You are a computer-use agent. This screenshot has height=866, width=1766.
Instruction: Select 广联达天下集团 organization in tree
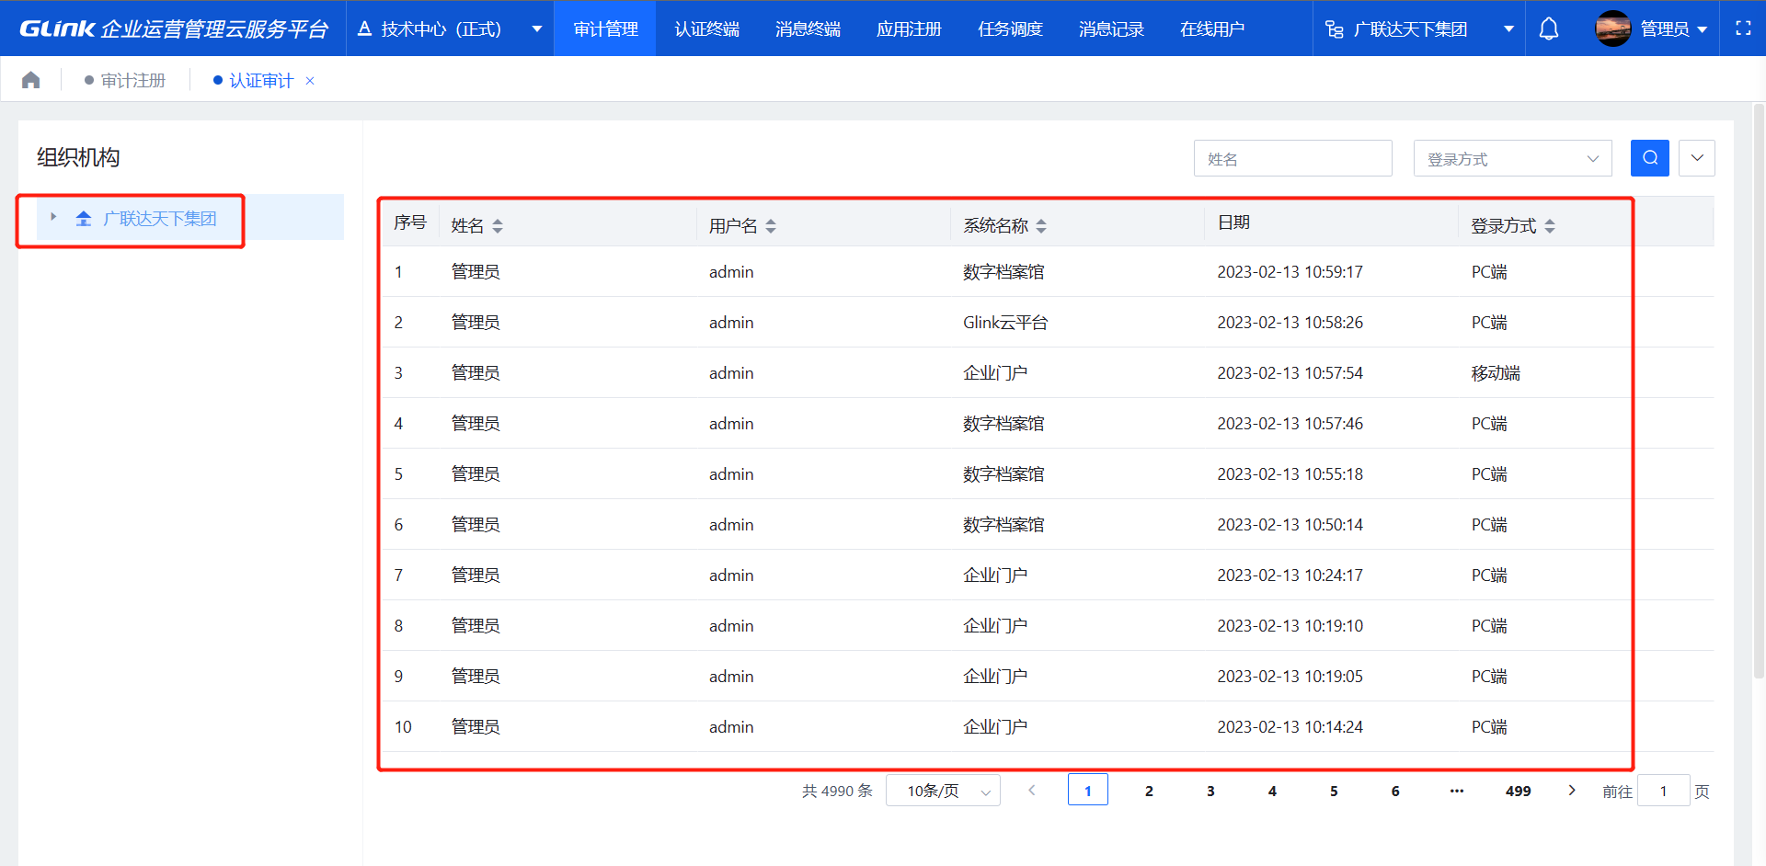pos(159,218)
